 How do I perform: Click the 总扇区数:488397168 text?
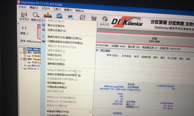tap(170, 49)
